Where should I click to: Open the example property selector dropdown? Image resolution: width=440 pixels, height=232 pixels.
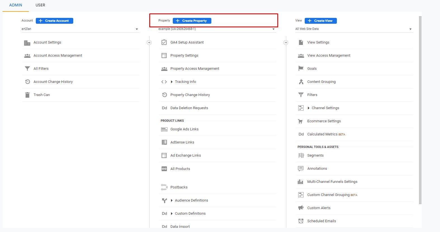(217, 29)
